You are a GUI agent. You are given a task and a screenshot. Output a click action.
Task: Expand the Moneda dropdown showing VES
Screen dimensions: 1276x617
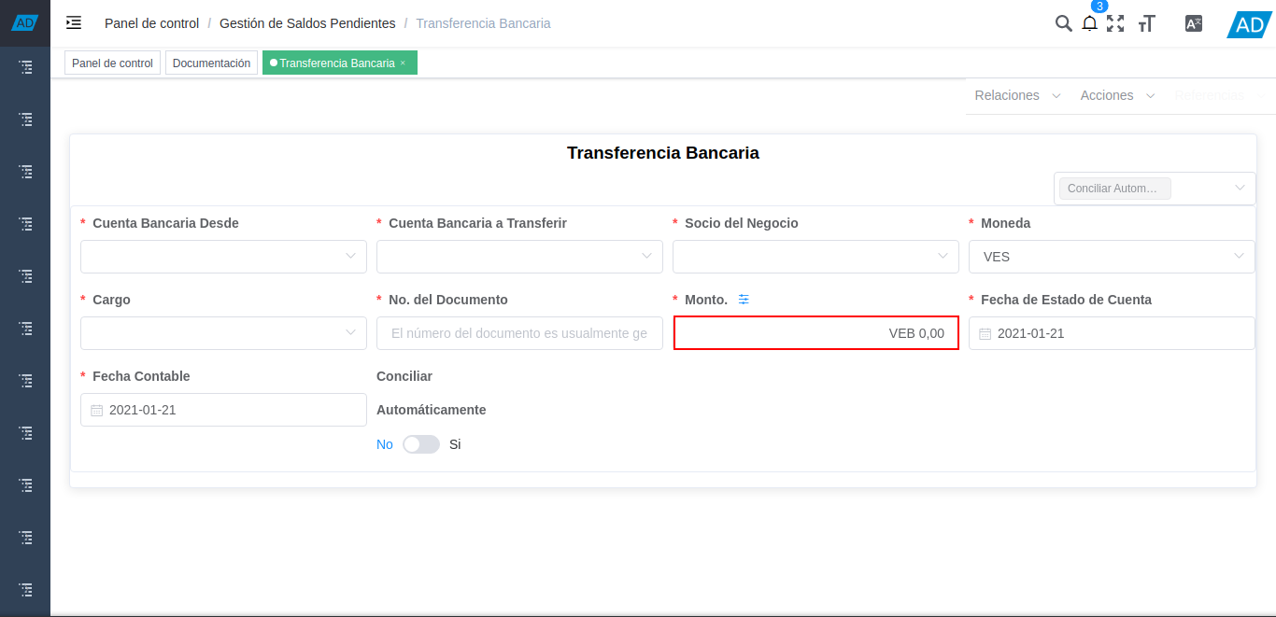pos(1112,257)
